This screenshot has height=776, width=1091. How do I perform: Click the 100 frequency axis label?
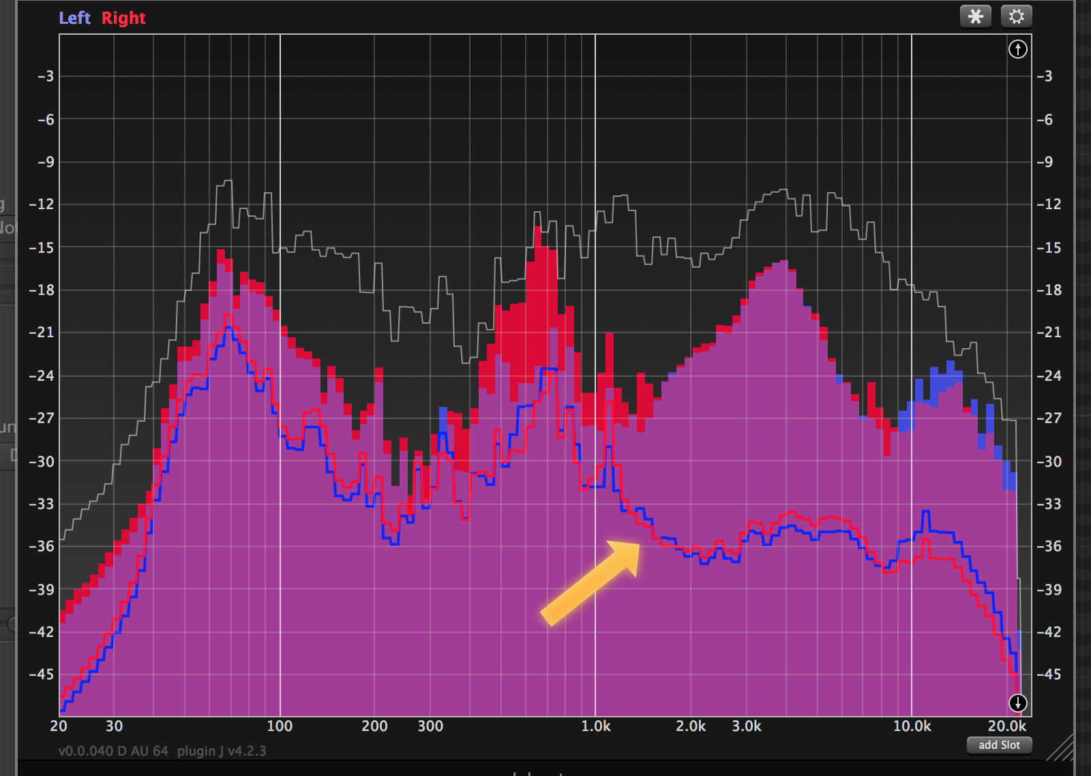(280, 726)
